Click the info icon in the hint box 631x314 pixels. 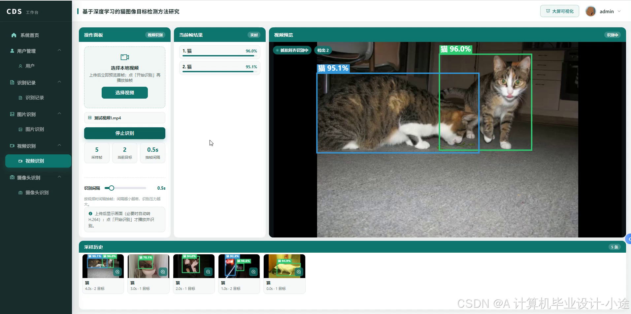click(90, 213)
